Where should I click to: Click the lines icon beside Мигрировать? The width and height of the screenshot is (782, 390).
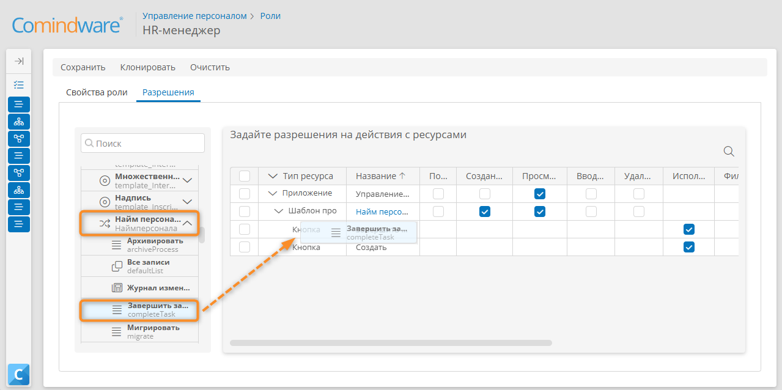tap(117, 331)
